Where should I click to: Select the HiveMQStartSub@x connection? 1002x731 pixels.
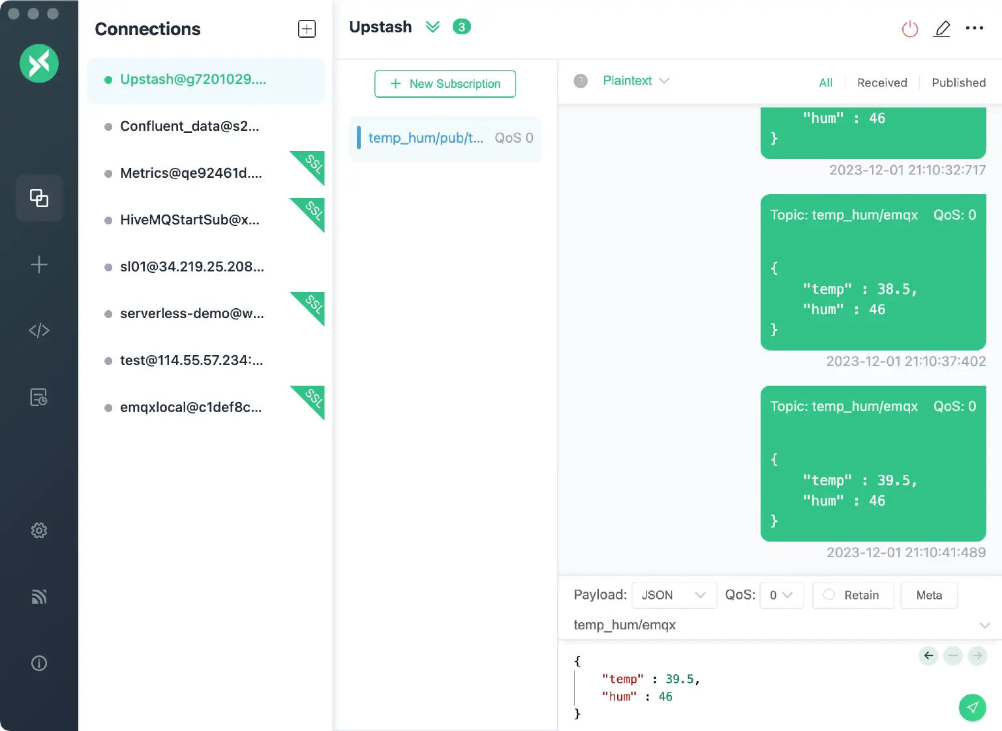205,220
